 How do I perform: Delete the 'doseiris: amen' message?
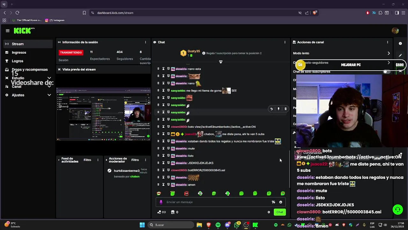pyautogui.click(x=158, y=185)
